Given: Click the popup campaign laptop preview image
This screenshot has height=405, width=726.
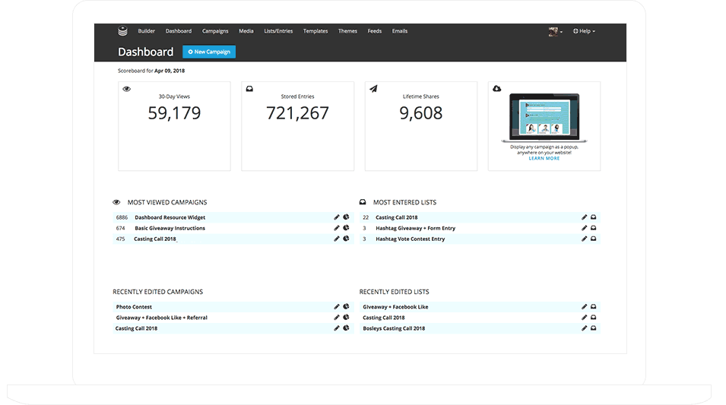Looking at the screenshot, I should (544, 117).
